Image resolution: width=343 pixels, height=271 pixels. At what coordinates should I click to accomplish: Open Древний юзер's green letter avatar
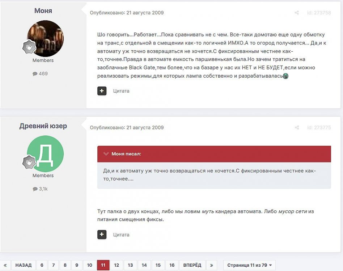[x=45, y=154]
